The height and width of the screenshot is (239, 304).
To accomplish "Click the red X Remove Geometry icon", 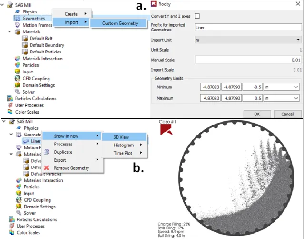I will tap(46, 168).
